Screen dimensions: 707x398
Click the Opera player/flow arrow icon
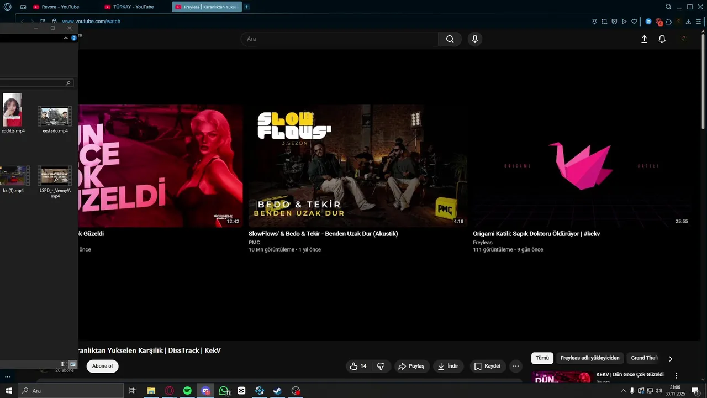click(x=624, y=22)
